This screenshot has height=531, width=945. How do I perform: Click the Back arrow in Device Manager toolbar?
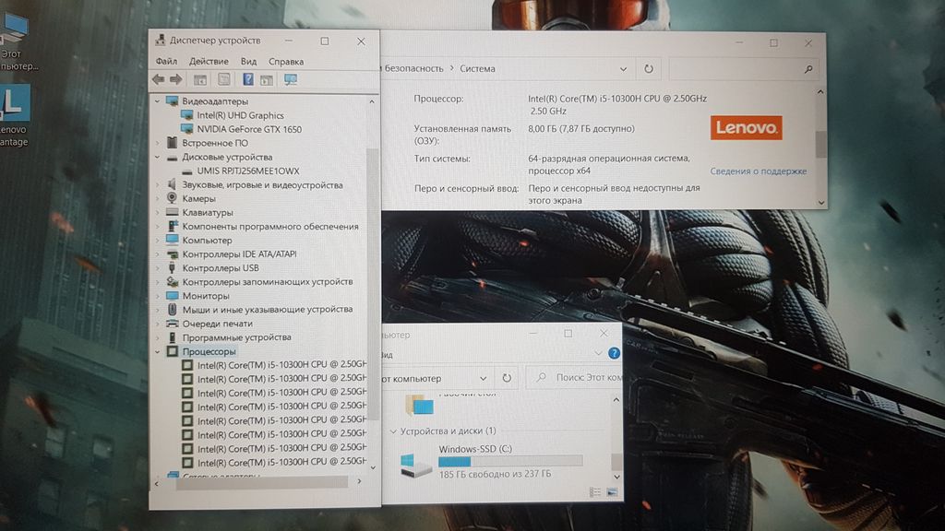tap(159, 80)
